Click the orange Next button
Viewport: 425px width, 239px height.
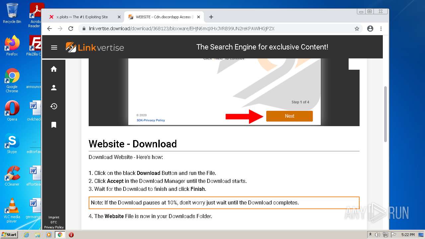(x=290, y=116)
